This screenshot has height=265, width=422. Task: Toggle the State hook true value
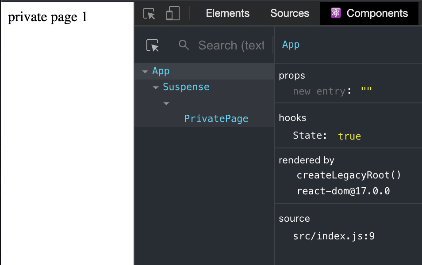349,136
